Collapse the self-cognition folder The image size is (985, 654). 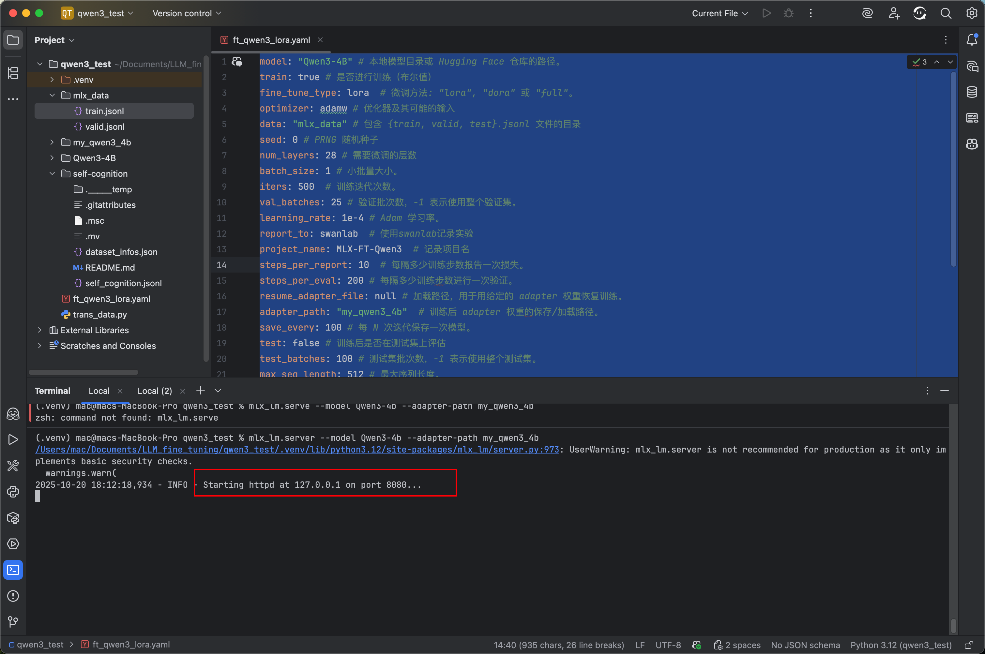(52, 173)
